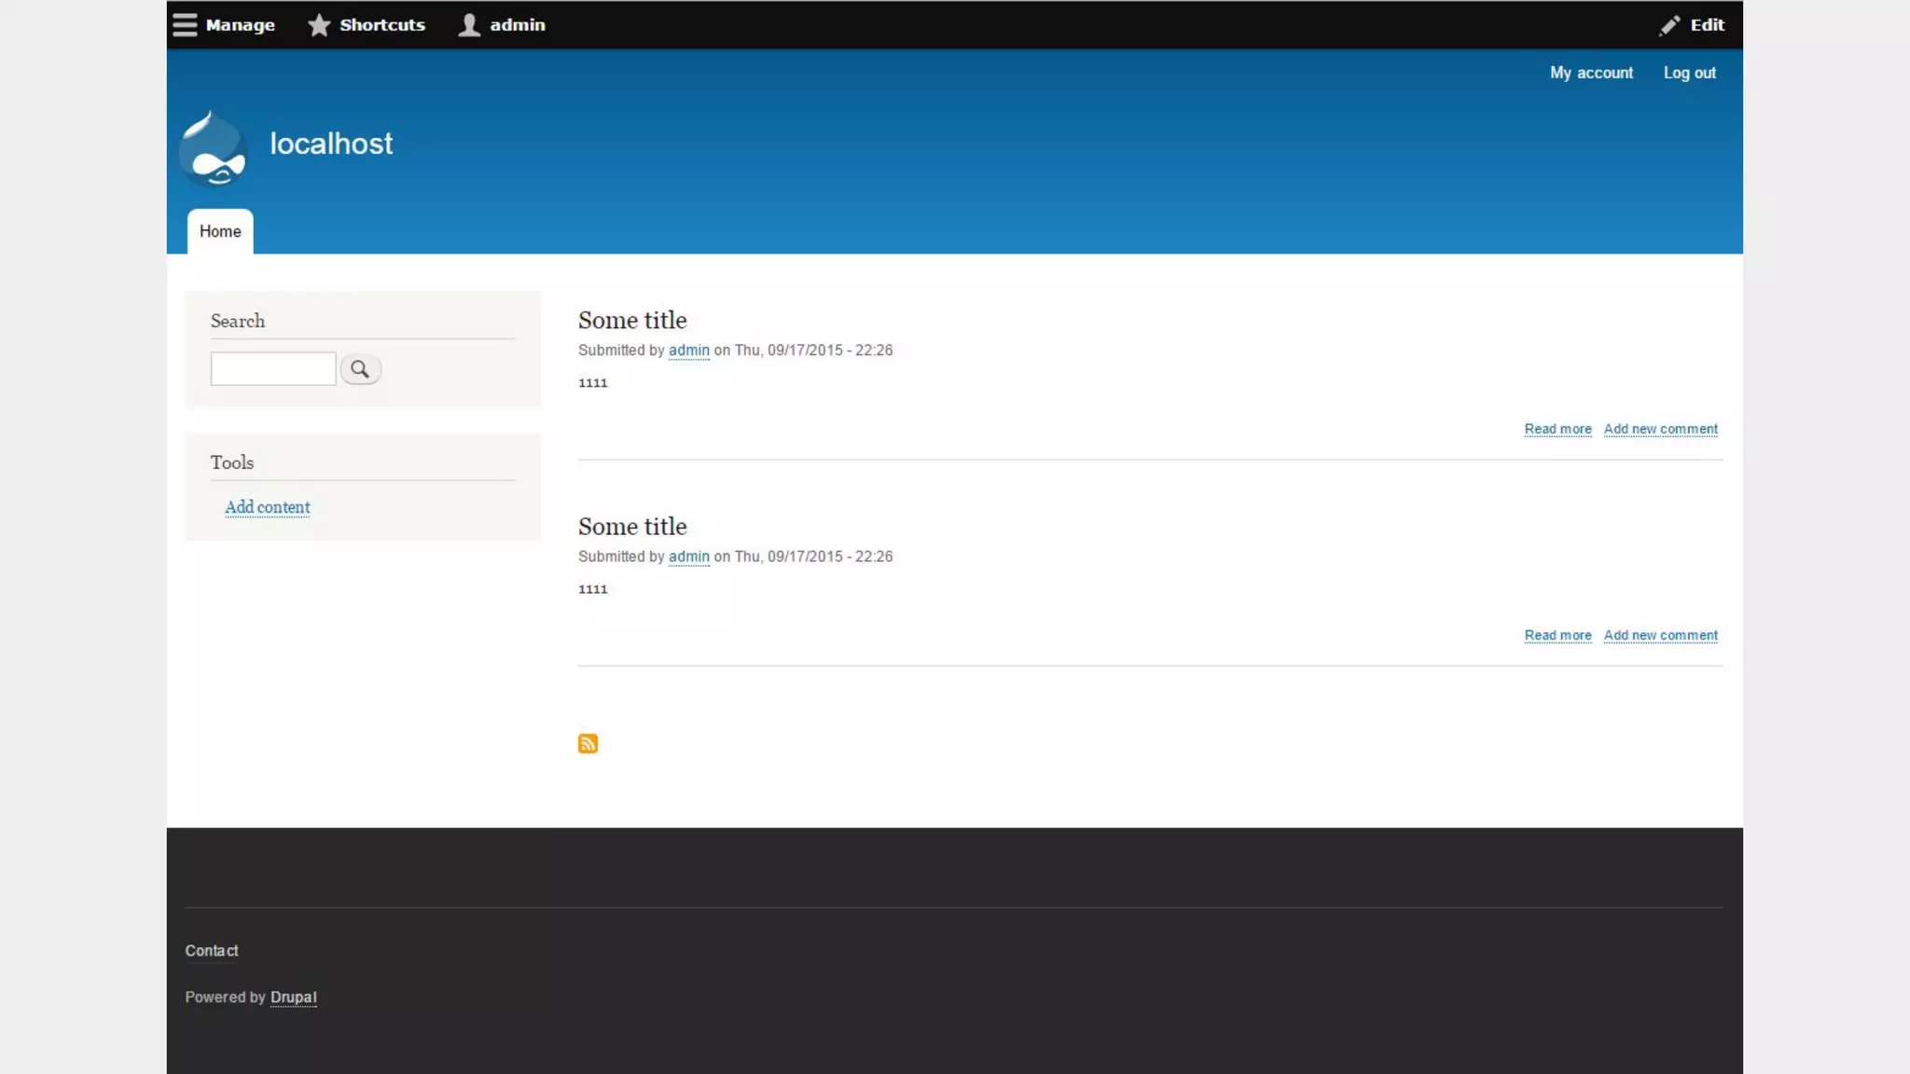This screenshot has height=1074, width=1910.
Task: Click the Log out link
Action: point(1689,73)
